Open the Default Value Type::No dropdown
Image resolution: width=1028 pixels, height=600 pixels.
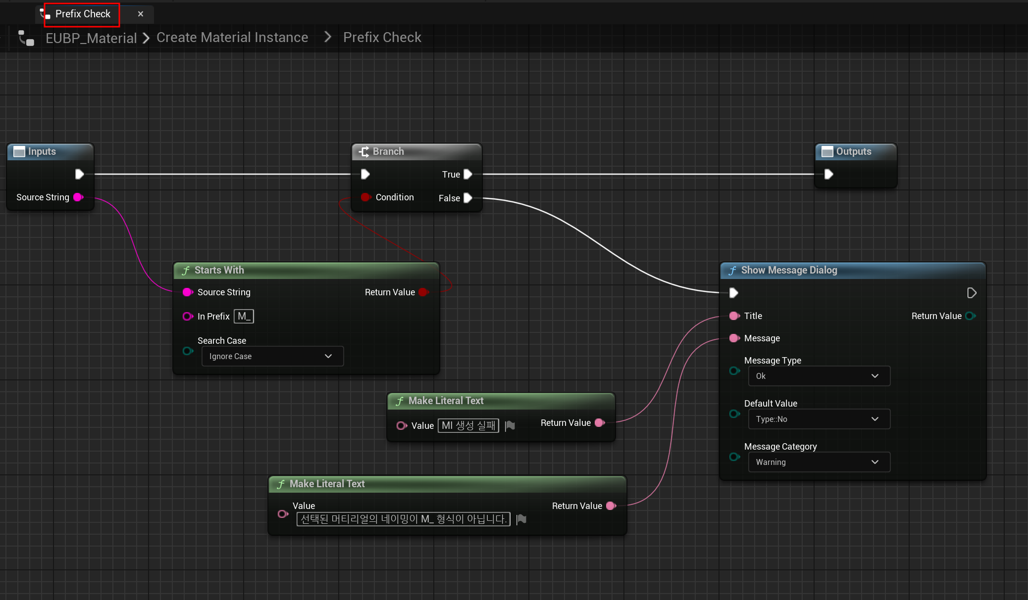click(819, 419)
